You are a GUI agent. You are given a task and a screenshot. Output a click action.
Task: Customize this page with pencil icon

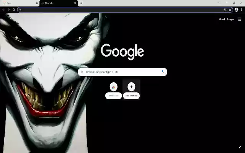[x=240, y=147]
